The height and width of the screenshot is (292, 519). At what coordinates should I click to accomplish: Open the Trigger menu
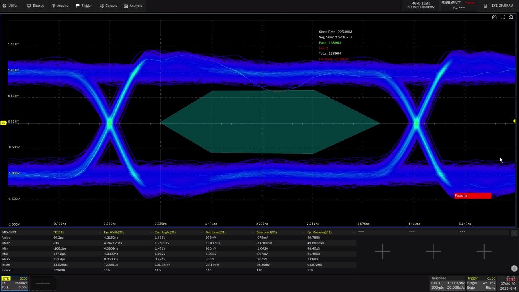84,6
